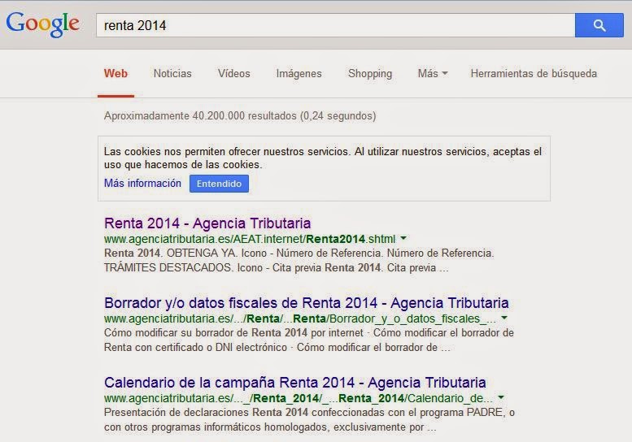Click the 'Aproximadamente 40.200.000 resultados' text

point(240,116)
